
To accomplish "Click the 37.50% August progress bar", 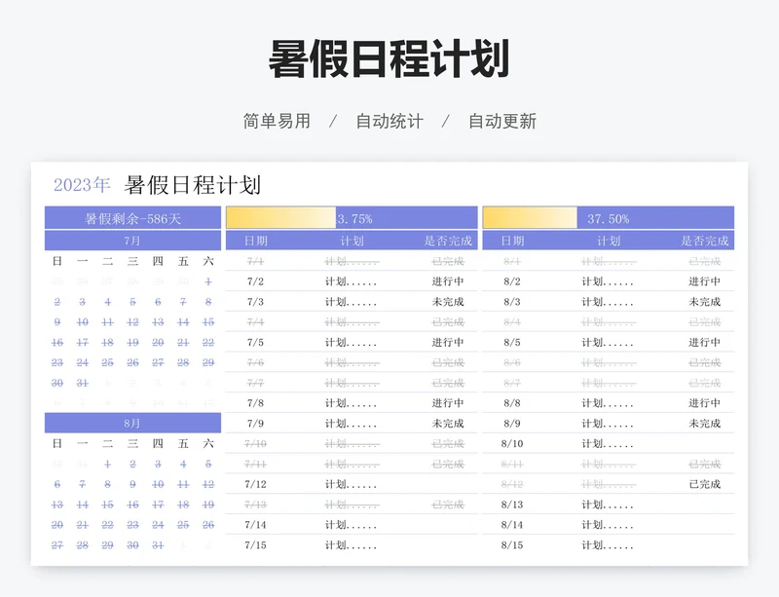I will (608, 218).
